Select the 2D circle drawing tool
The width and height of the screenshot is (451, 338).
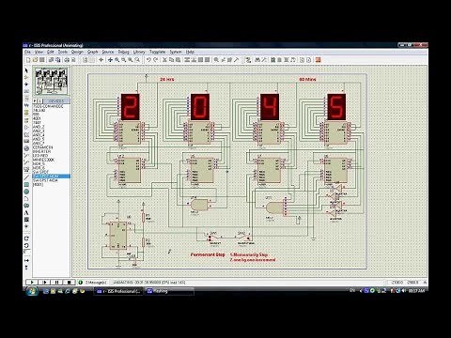(26, 192)
